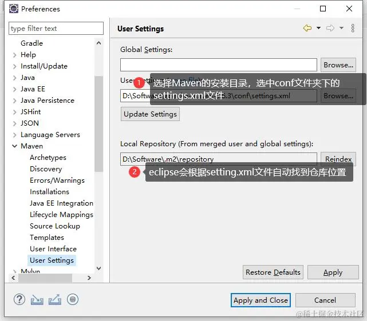Open Java EE Integration page
The image size is (367, 321).
coord(62,203)
